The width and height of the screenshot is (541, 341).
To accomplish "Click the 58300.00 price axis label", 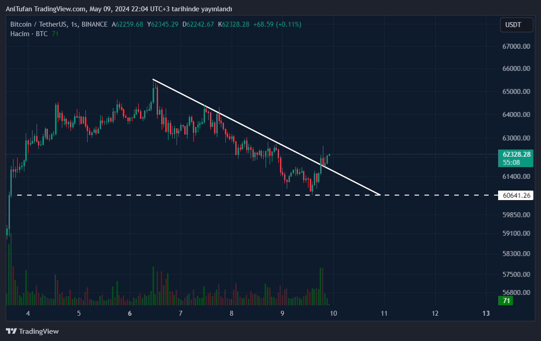I will [x=516, y=254].
